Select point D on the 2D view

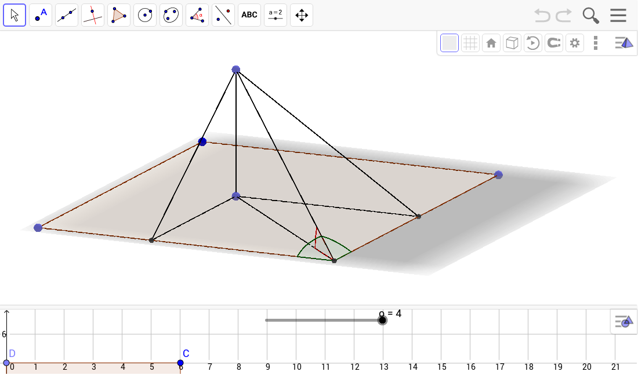6,363
